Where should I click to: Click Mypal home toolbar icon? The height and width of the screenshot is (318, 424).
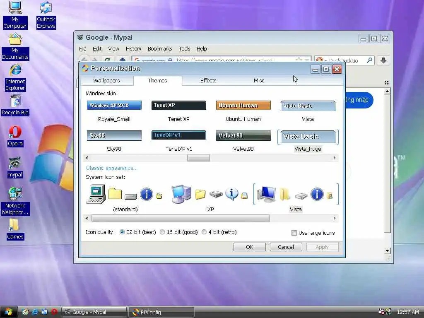pyautogui.click(x=123, y=60)
